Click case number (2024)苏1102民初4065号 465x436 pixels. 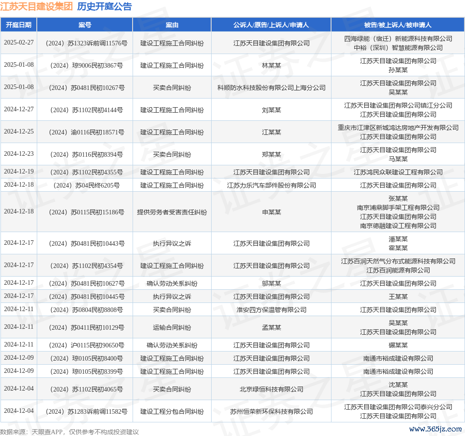pos(86,389)
